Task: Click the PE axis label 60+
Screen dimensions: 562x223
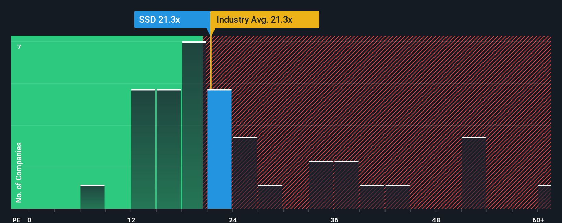Action: click(538, 220)
